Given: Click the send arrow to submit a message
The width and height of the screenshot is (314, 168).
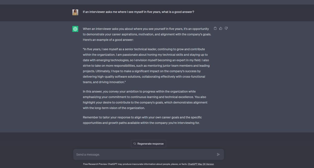Looking at the screenshot, I should (218, 154).
